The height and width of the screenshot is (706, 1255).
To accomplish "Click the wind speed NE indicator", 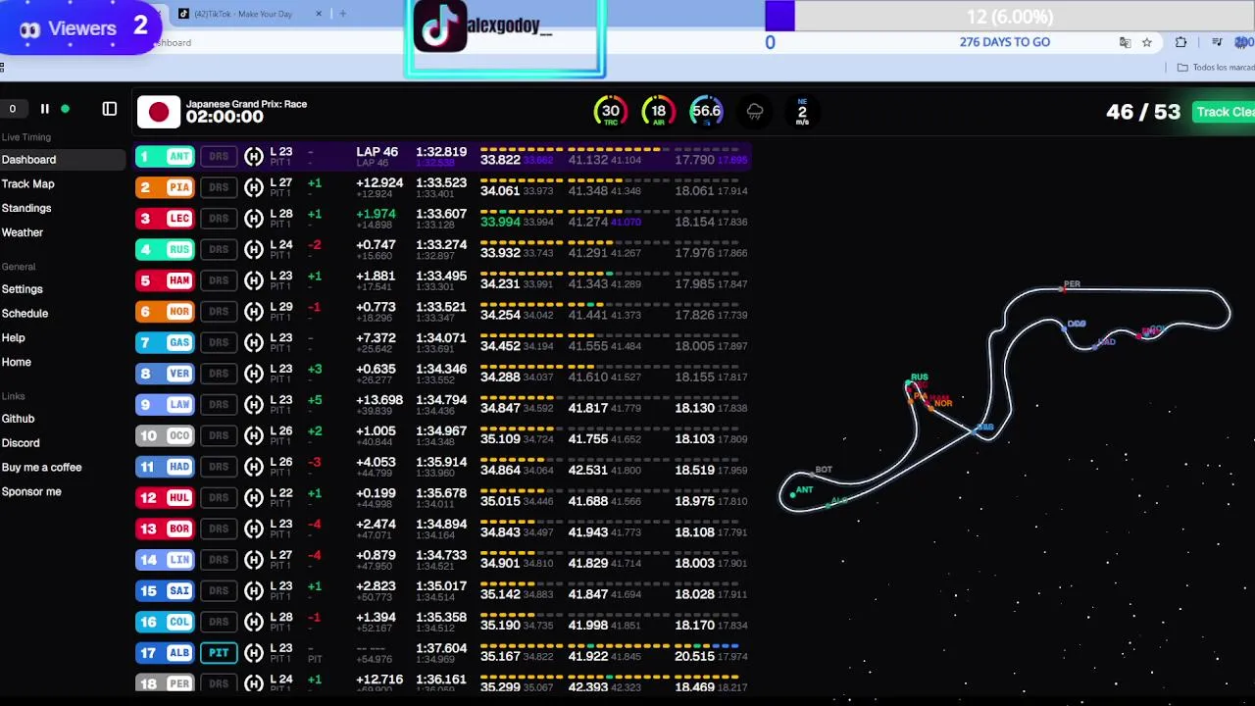I will [x=802, y=111].
